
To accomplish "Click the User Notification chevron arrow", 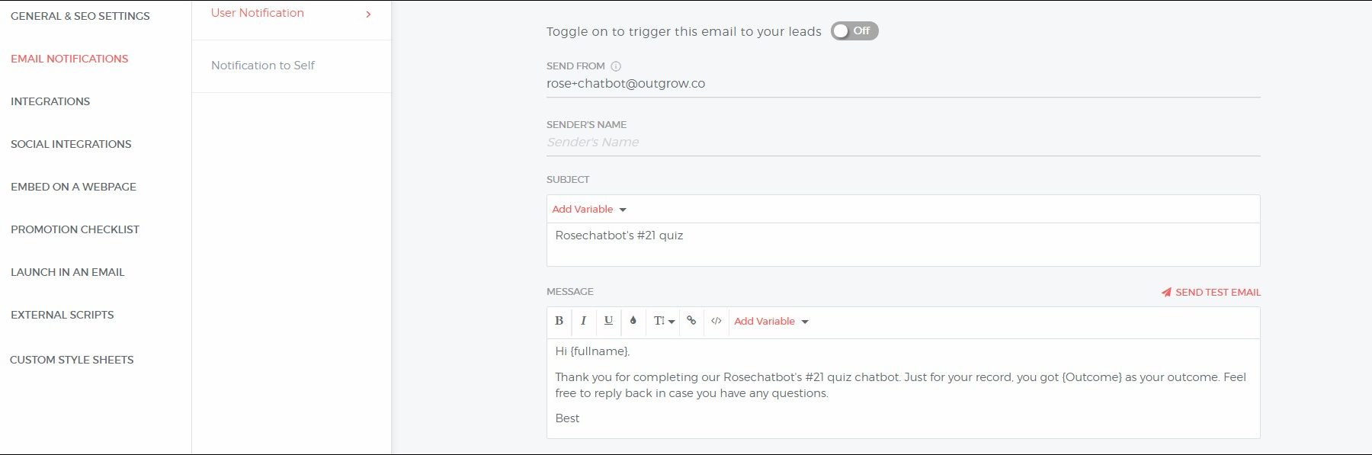I will tap(369, 14).
